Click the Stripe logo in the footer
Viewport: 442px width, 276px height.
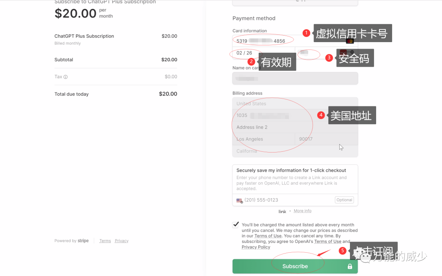pos(83,241)
